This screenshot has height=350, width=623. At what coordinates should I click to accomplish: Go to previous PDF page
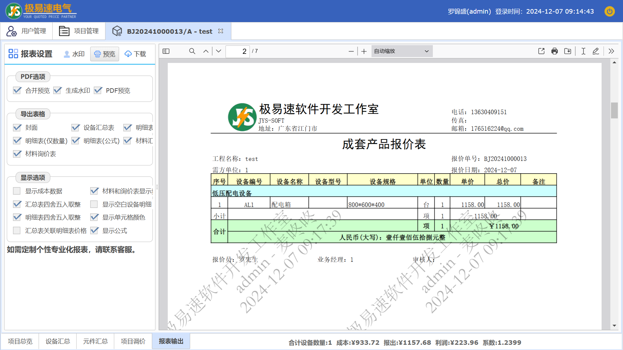coord(206,51)
